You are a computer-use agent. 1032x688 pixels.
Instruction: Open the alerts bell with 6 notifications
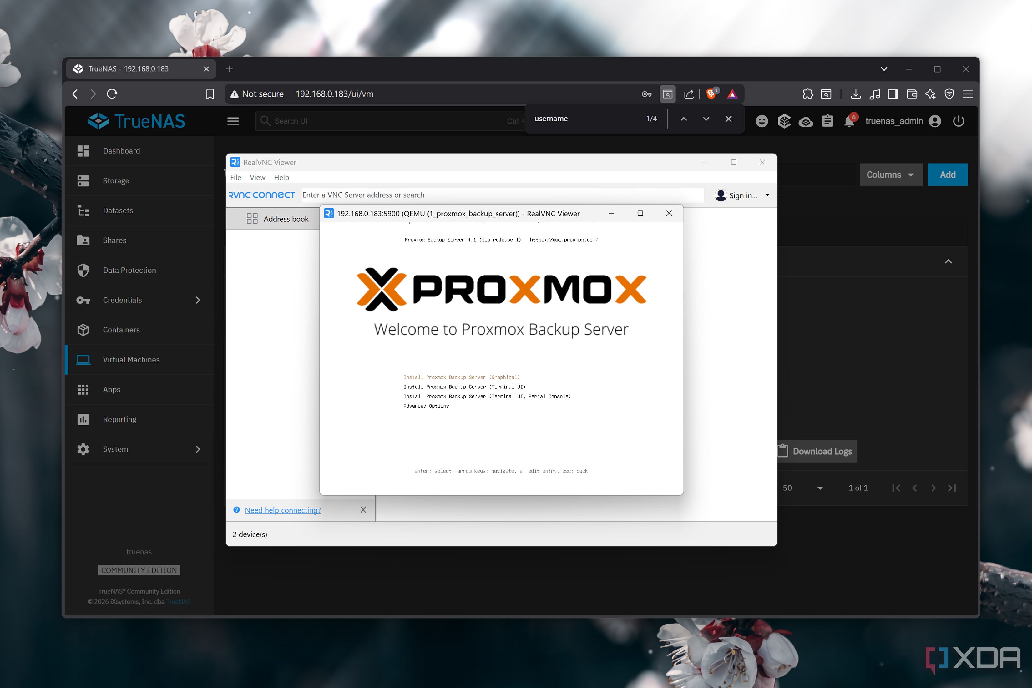[849, 120]
